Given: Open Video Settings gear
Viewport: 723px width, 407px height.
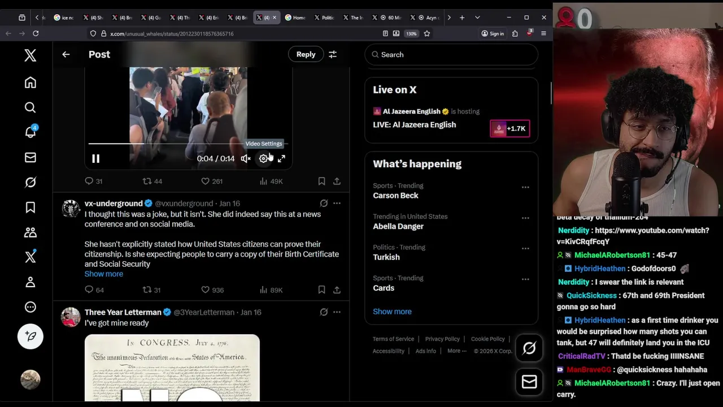Looking at the screenshot, I should coord(264,159).
